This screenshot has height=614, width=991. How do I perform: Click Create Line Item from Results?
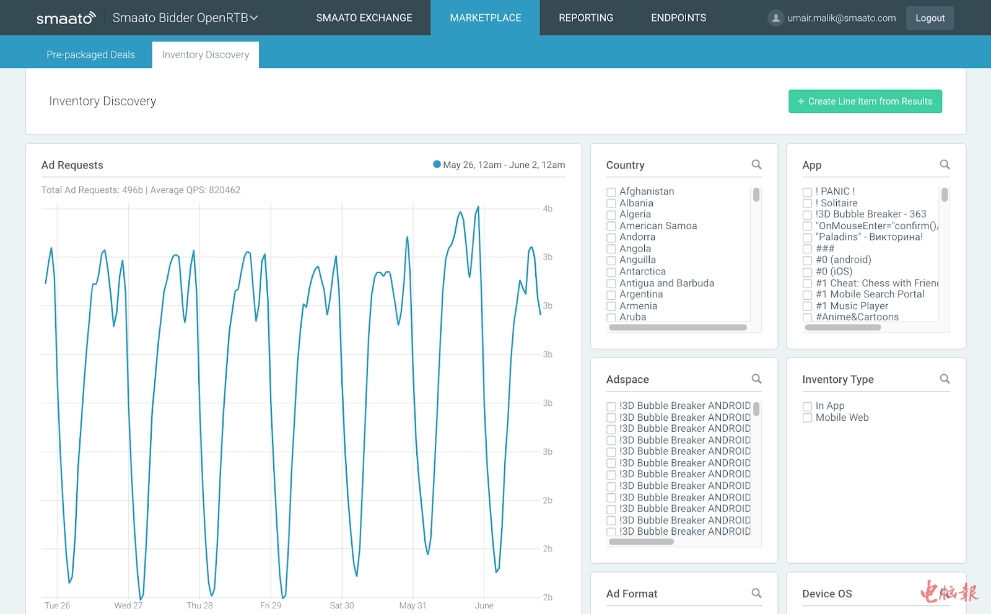point(865,102)
